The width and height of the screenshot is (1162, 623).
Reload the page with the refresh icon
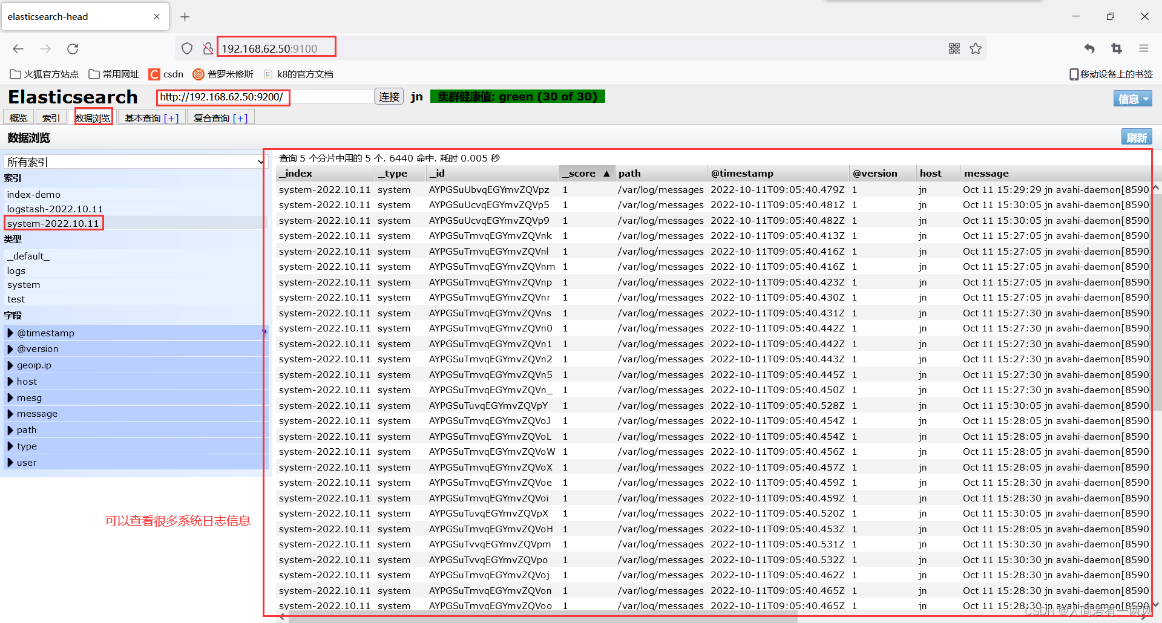[x=73, y=49]
